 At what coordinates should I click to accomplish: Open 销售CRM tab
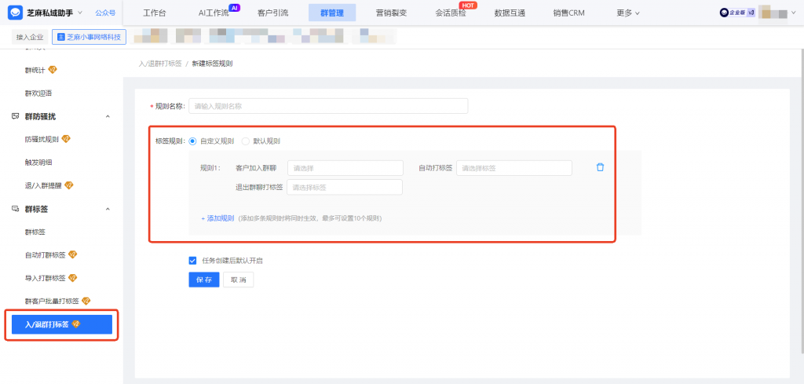[569, 13]
